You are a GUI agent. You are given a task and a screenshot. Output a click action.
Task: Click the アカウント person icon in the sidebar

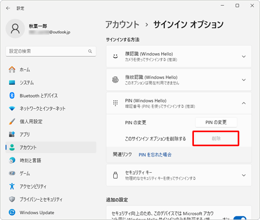click(12, 147)
